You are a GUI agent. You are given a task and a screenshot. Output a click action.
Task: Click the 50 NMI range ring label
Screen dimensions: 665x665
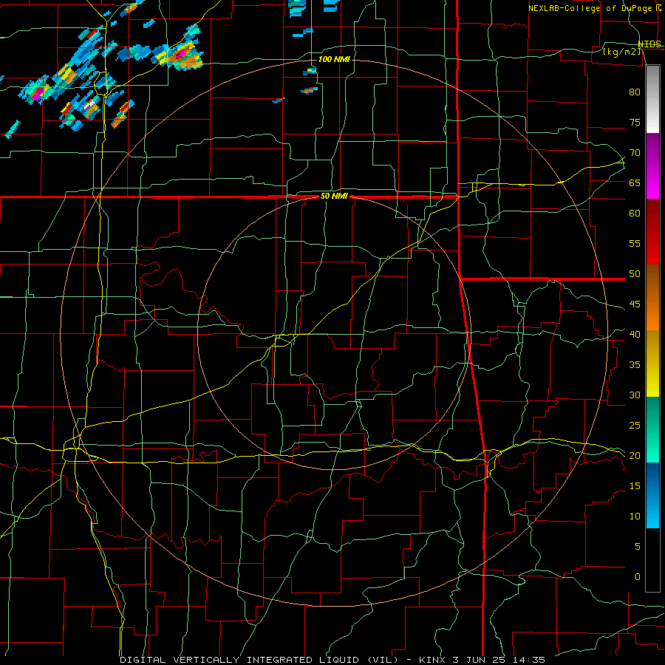pyautogui.click(x=334, y=196)
